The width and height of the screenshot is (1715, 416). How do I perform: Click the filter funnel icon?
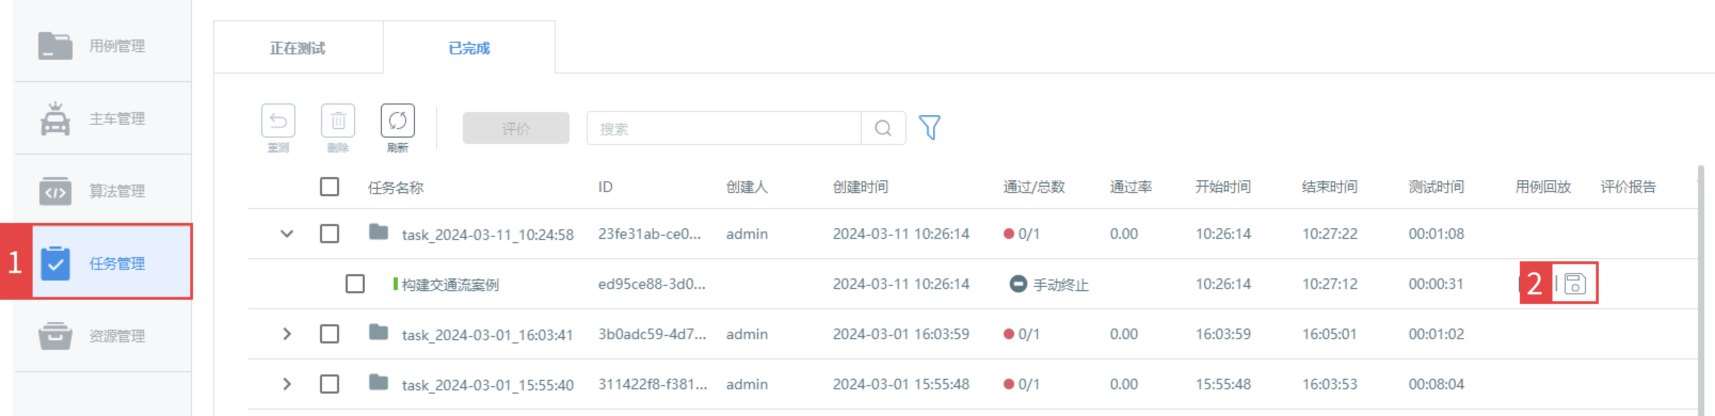pos(929,127)
